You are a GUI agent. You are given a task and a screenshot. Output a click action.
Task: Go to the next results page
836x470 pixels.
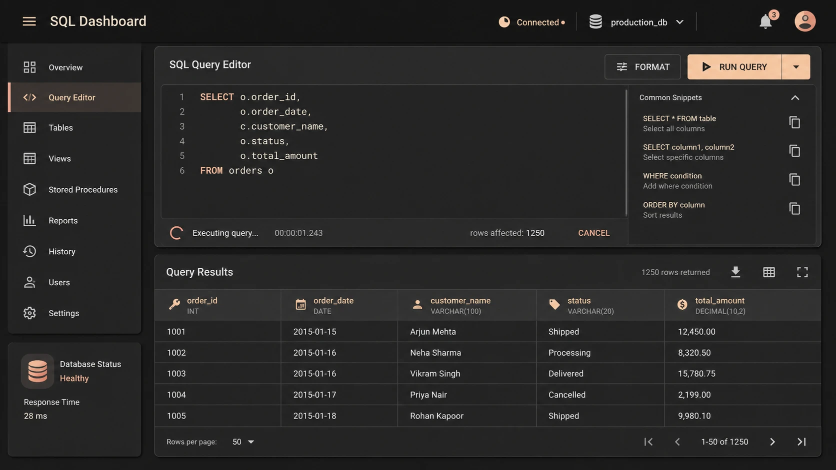772,442
